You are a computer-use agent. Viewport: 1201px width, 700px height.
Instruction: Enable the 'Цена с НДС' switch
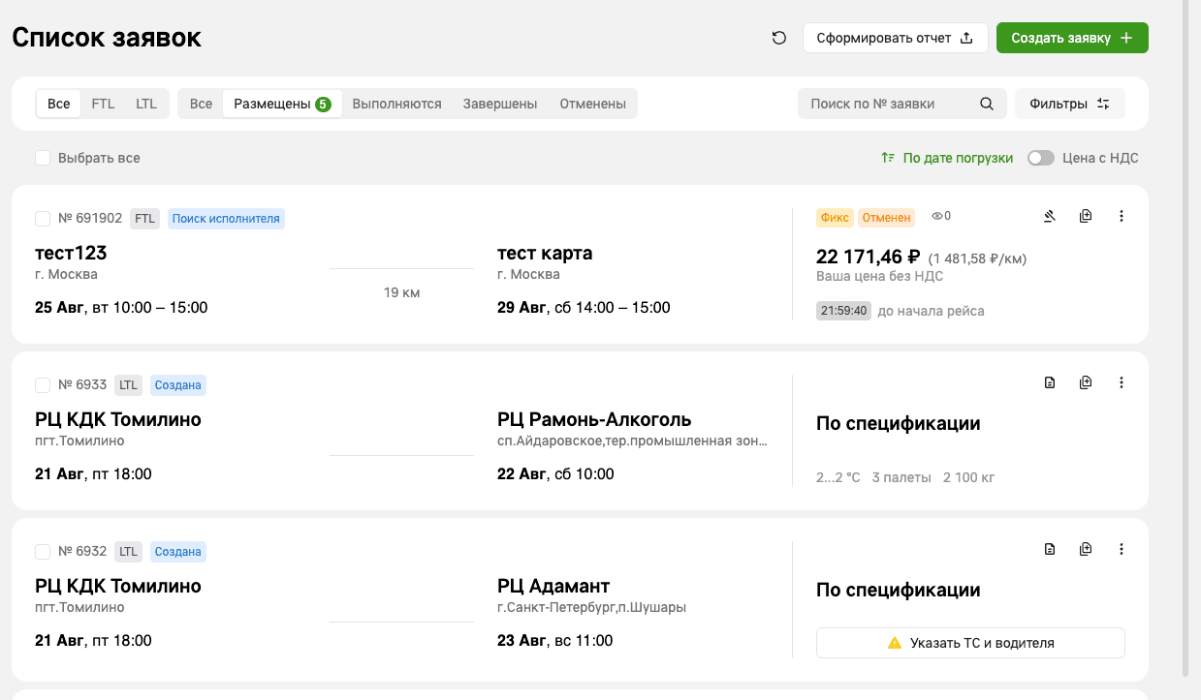coord(1041,158)
